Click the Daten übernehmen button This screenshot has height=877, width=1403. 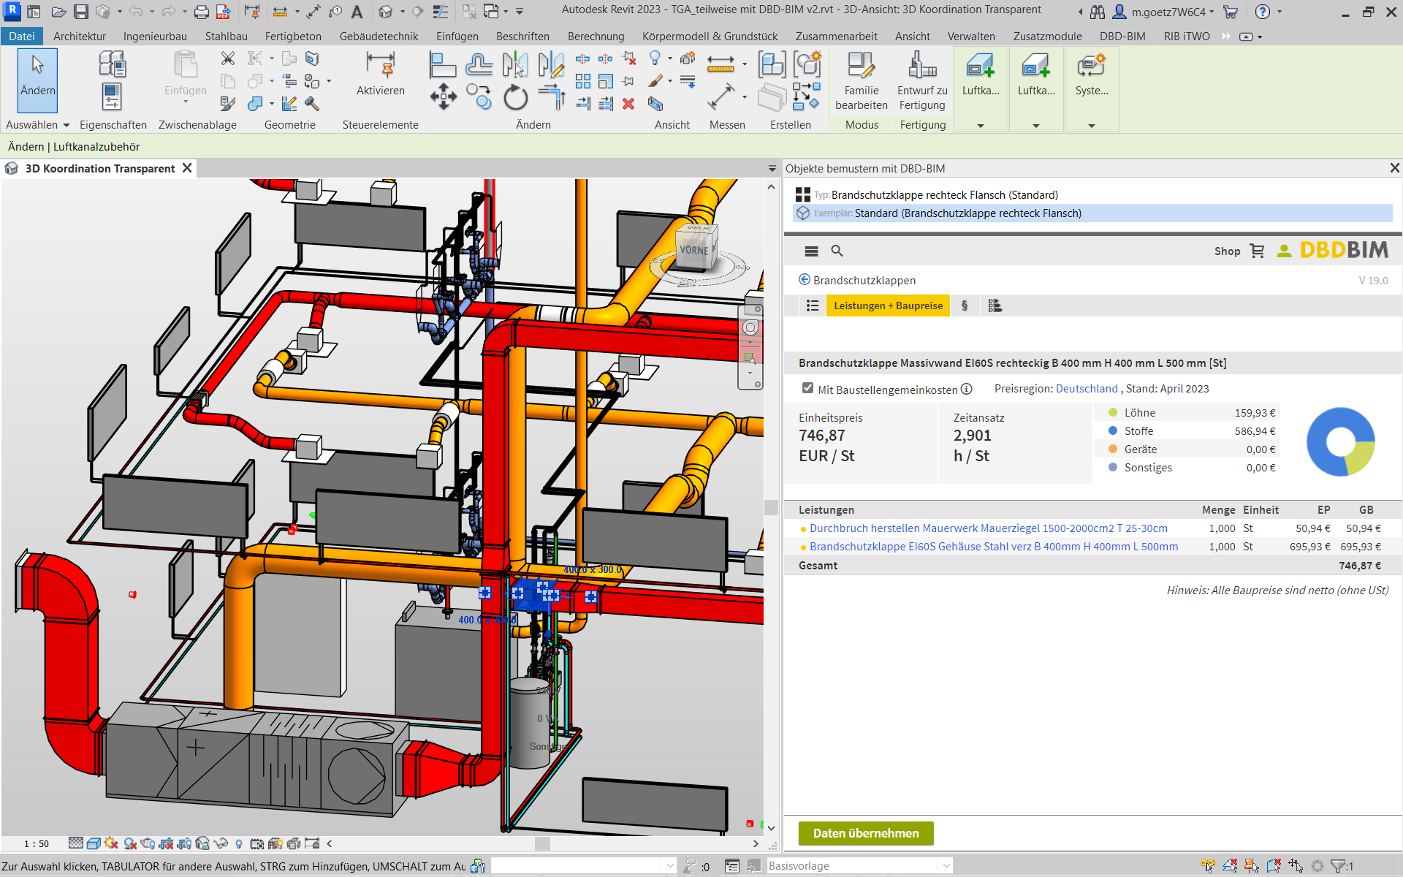click(866, 833)
